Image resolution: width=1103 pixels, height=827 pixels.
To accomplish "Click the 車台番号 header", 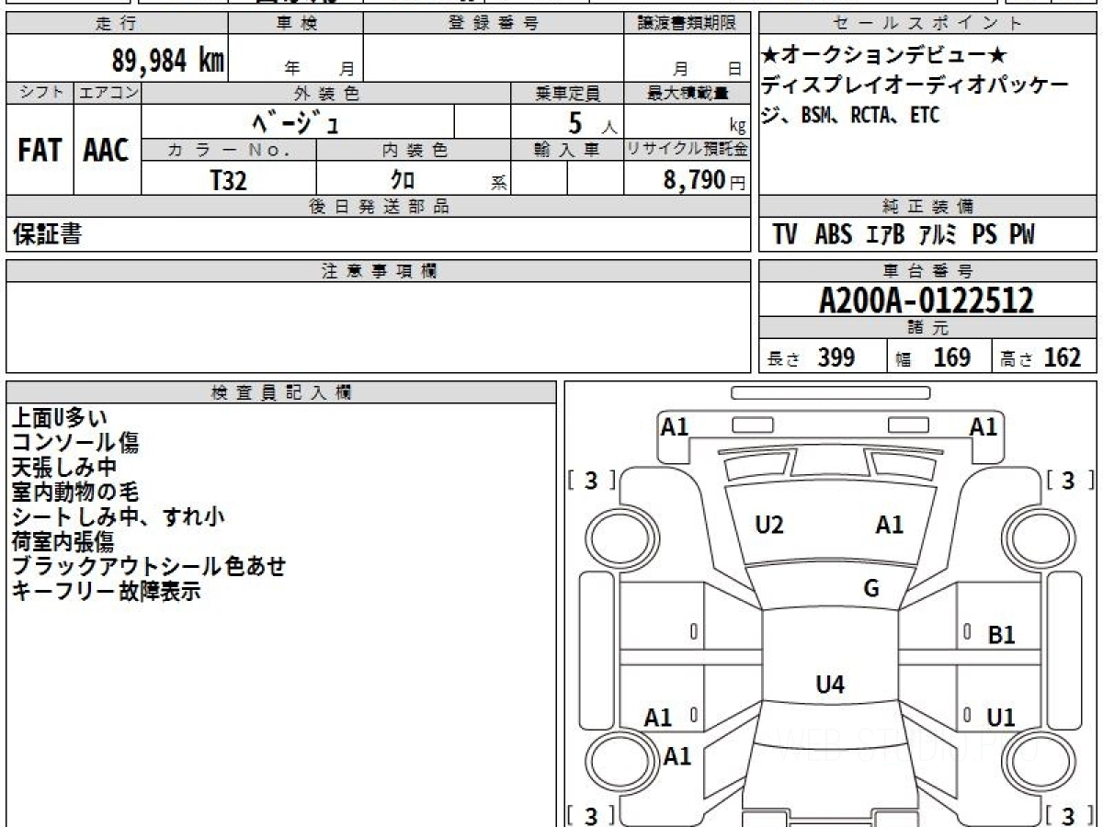I will [x=928, y=271].
